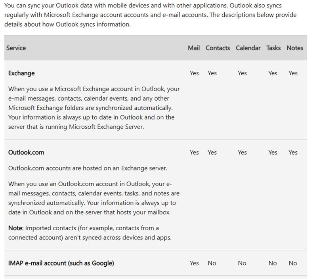Click the Service column header
The image size is (317, 279).
pos(16,48)
